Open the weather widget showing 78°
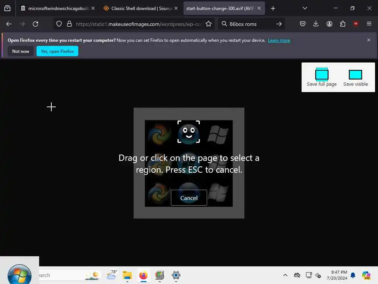 tap(111, 275)
